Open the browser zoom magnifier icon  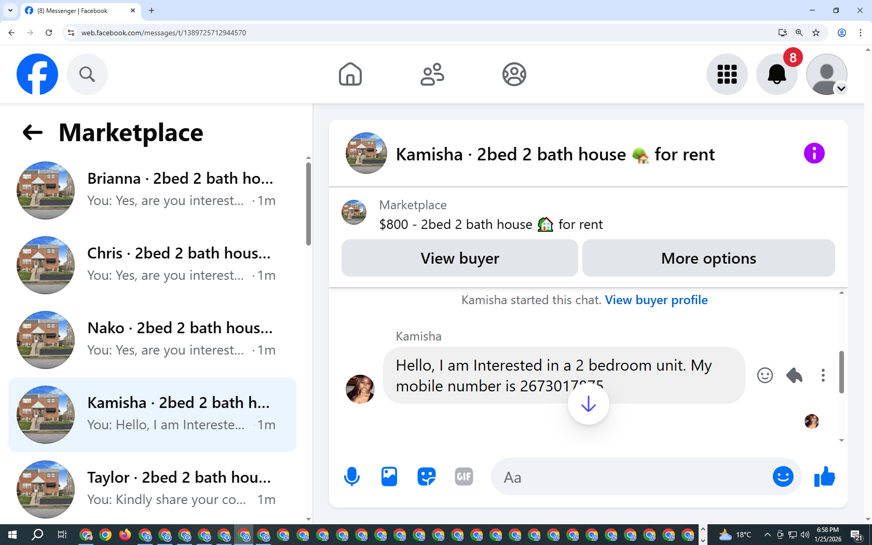click(x=799, y=33)
